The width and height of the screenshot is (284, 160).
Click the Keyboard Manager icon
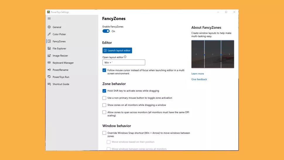pyautogui.click(x=49, y=63)
